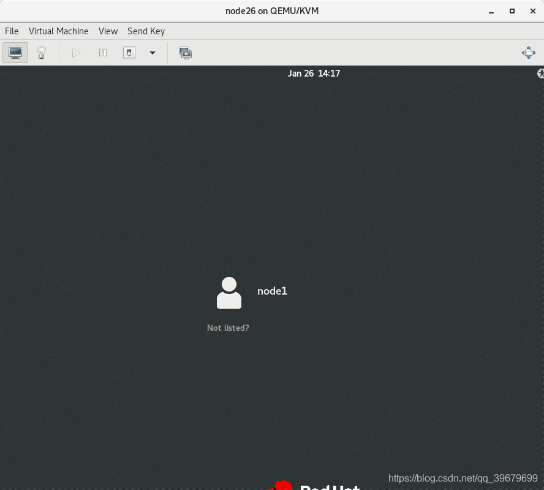Open the manage VM snapshots icon
This screenshot has height=490, width=544.
click(x=185, y=53)
